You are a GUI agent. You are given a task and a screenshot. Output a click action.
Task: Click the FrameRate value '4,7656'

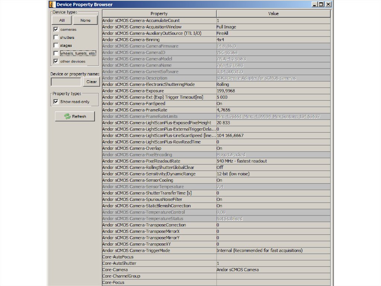(x=273, y=110)
